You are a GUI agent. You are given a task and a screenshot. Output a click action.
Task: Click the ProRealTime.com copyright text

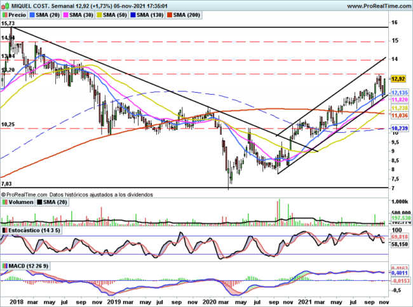(24, 194)
